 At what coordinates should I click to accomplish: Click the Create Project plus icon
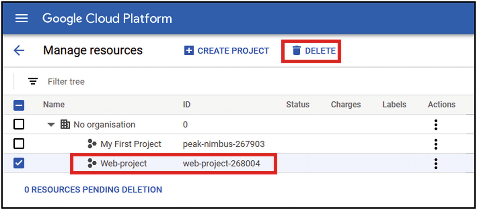[189, 50]
